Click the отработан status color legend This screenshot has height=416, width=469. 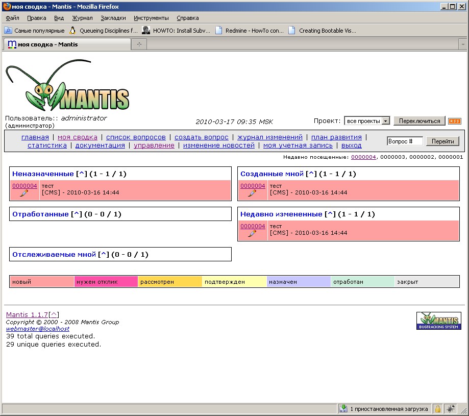(363, 282)
